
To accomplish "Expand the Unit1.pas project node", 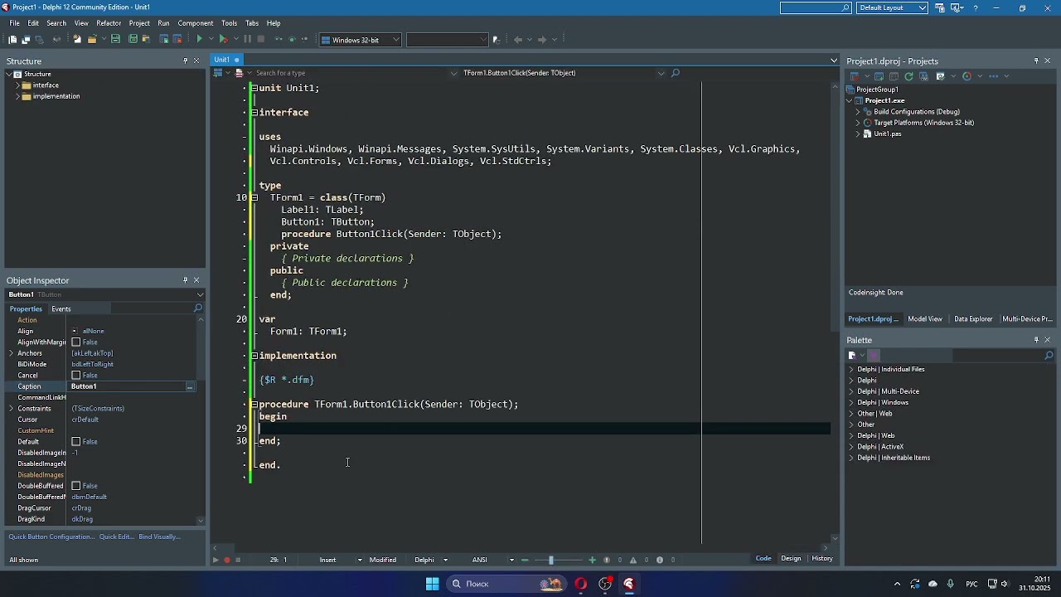I will tap(858, 133).
